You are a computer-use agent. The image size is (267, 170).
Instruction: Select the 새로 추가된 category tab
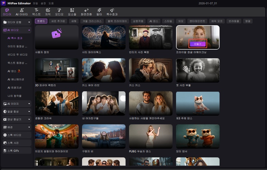point(58,21)
